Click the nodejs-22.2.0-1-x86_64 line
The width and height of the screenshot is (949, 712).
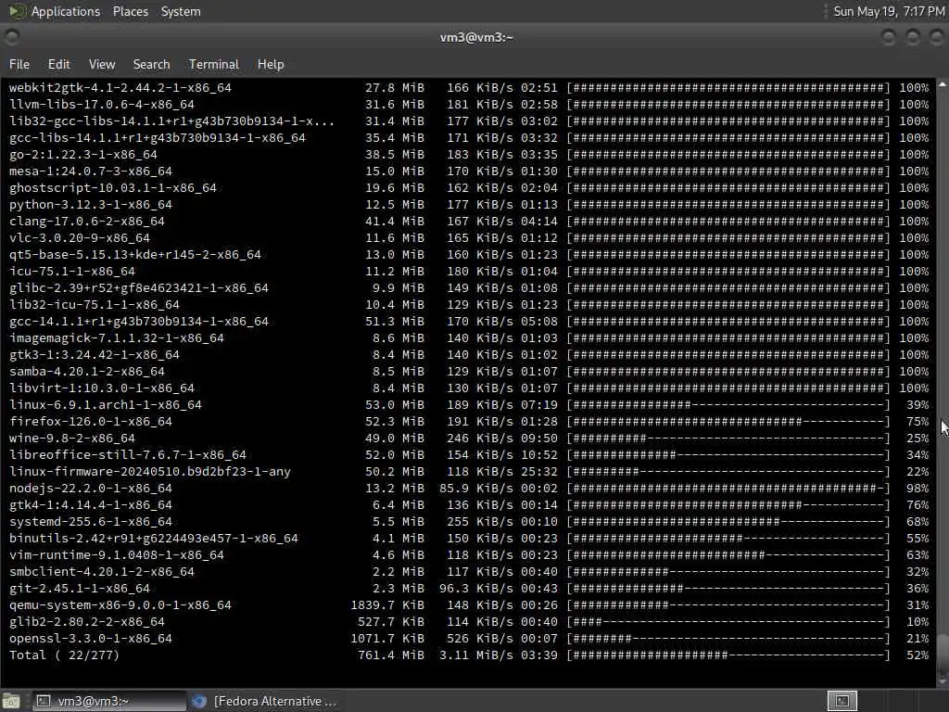coord(469,488)
